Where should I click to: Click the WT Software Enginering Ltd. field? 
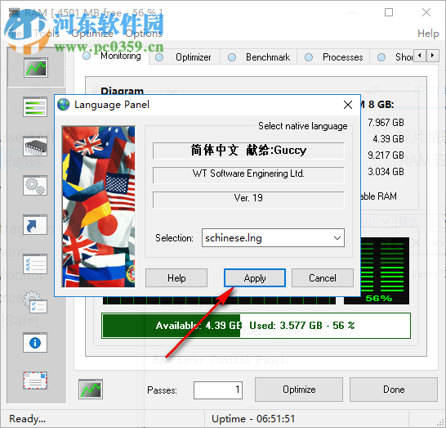pos(248,174)
